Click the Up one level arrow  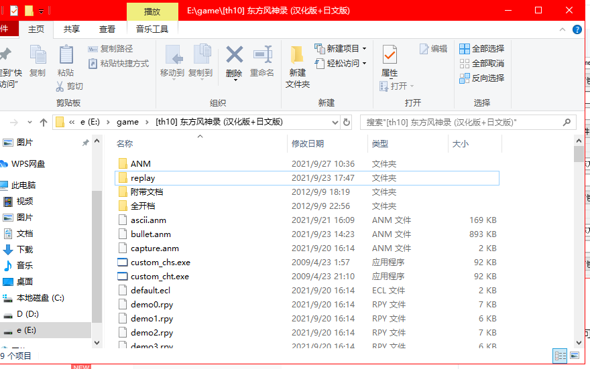[x=44, y=123]
